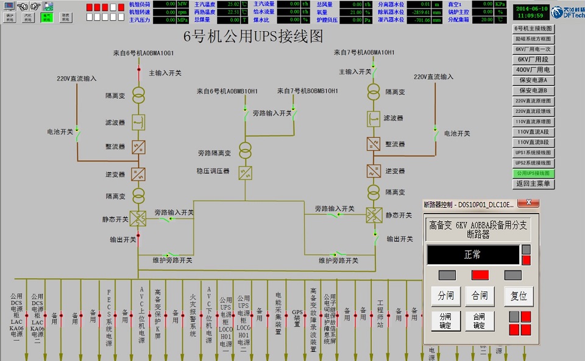This screenshot has height=361, width=585.
Task: Toggle the right main input switch (主输入开关)
Action: pos(374,72)
